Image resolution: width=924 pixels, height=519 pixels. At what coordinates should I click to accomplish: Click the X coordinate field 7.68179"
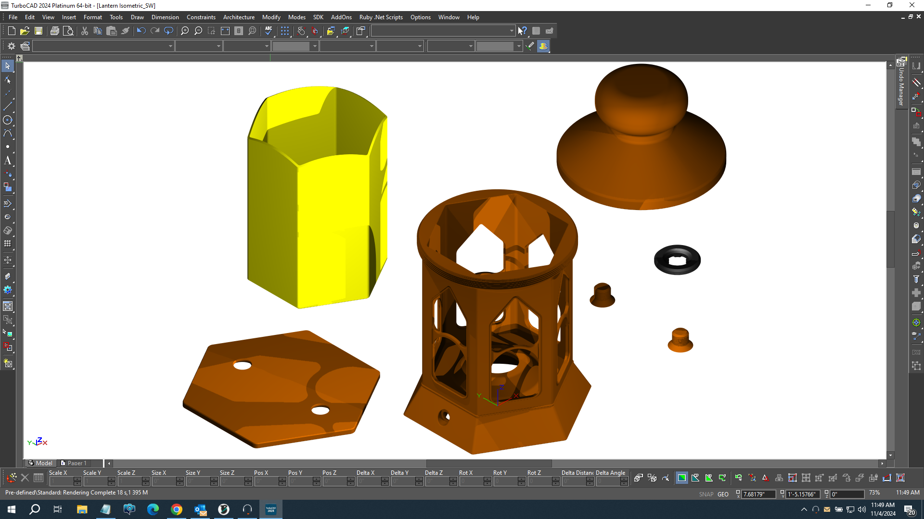[x=758, y=494]
